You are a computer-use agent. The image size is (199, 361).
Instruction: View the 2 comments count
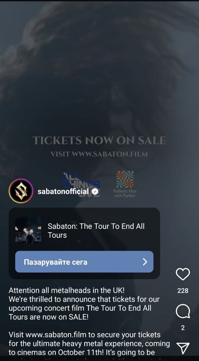pyautogui.click(x=183, y=327)
